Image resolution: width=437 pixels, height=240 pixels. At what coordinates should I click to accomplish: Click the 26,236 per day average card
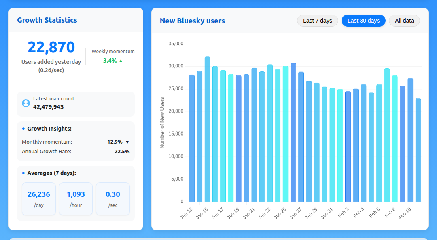(39, 199)
